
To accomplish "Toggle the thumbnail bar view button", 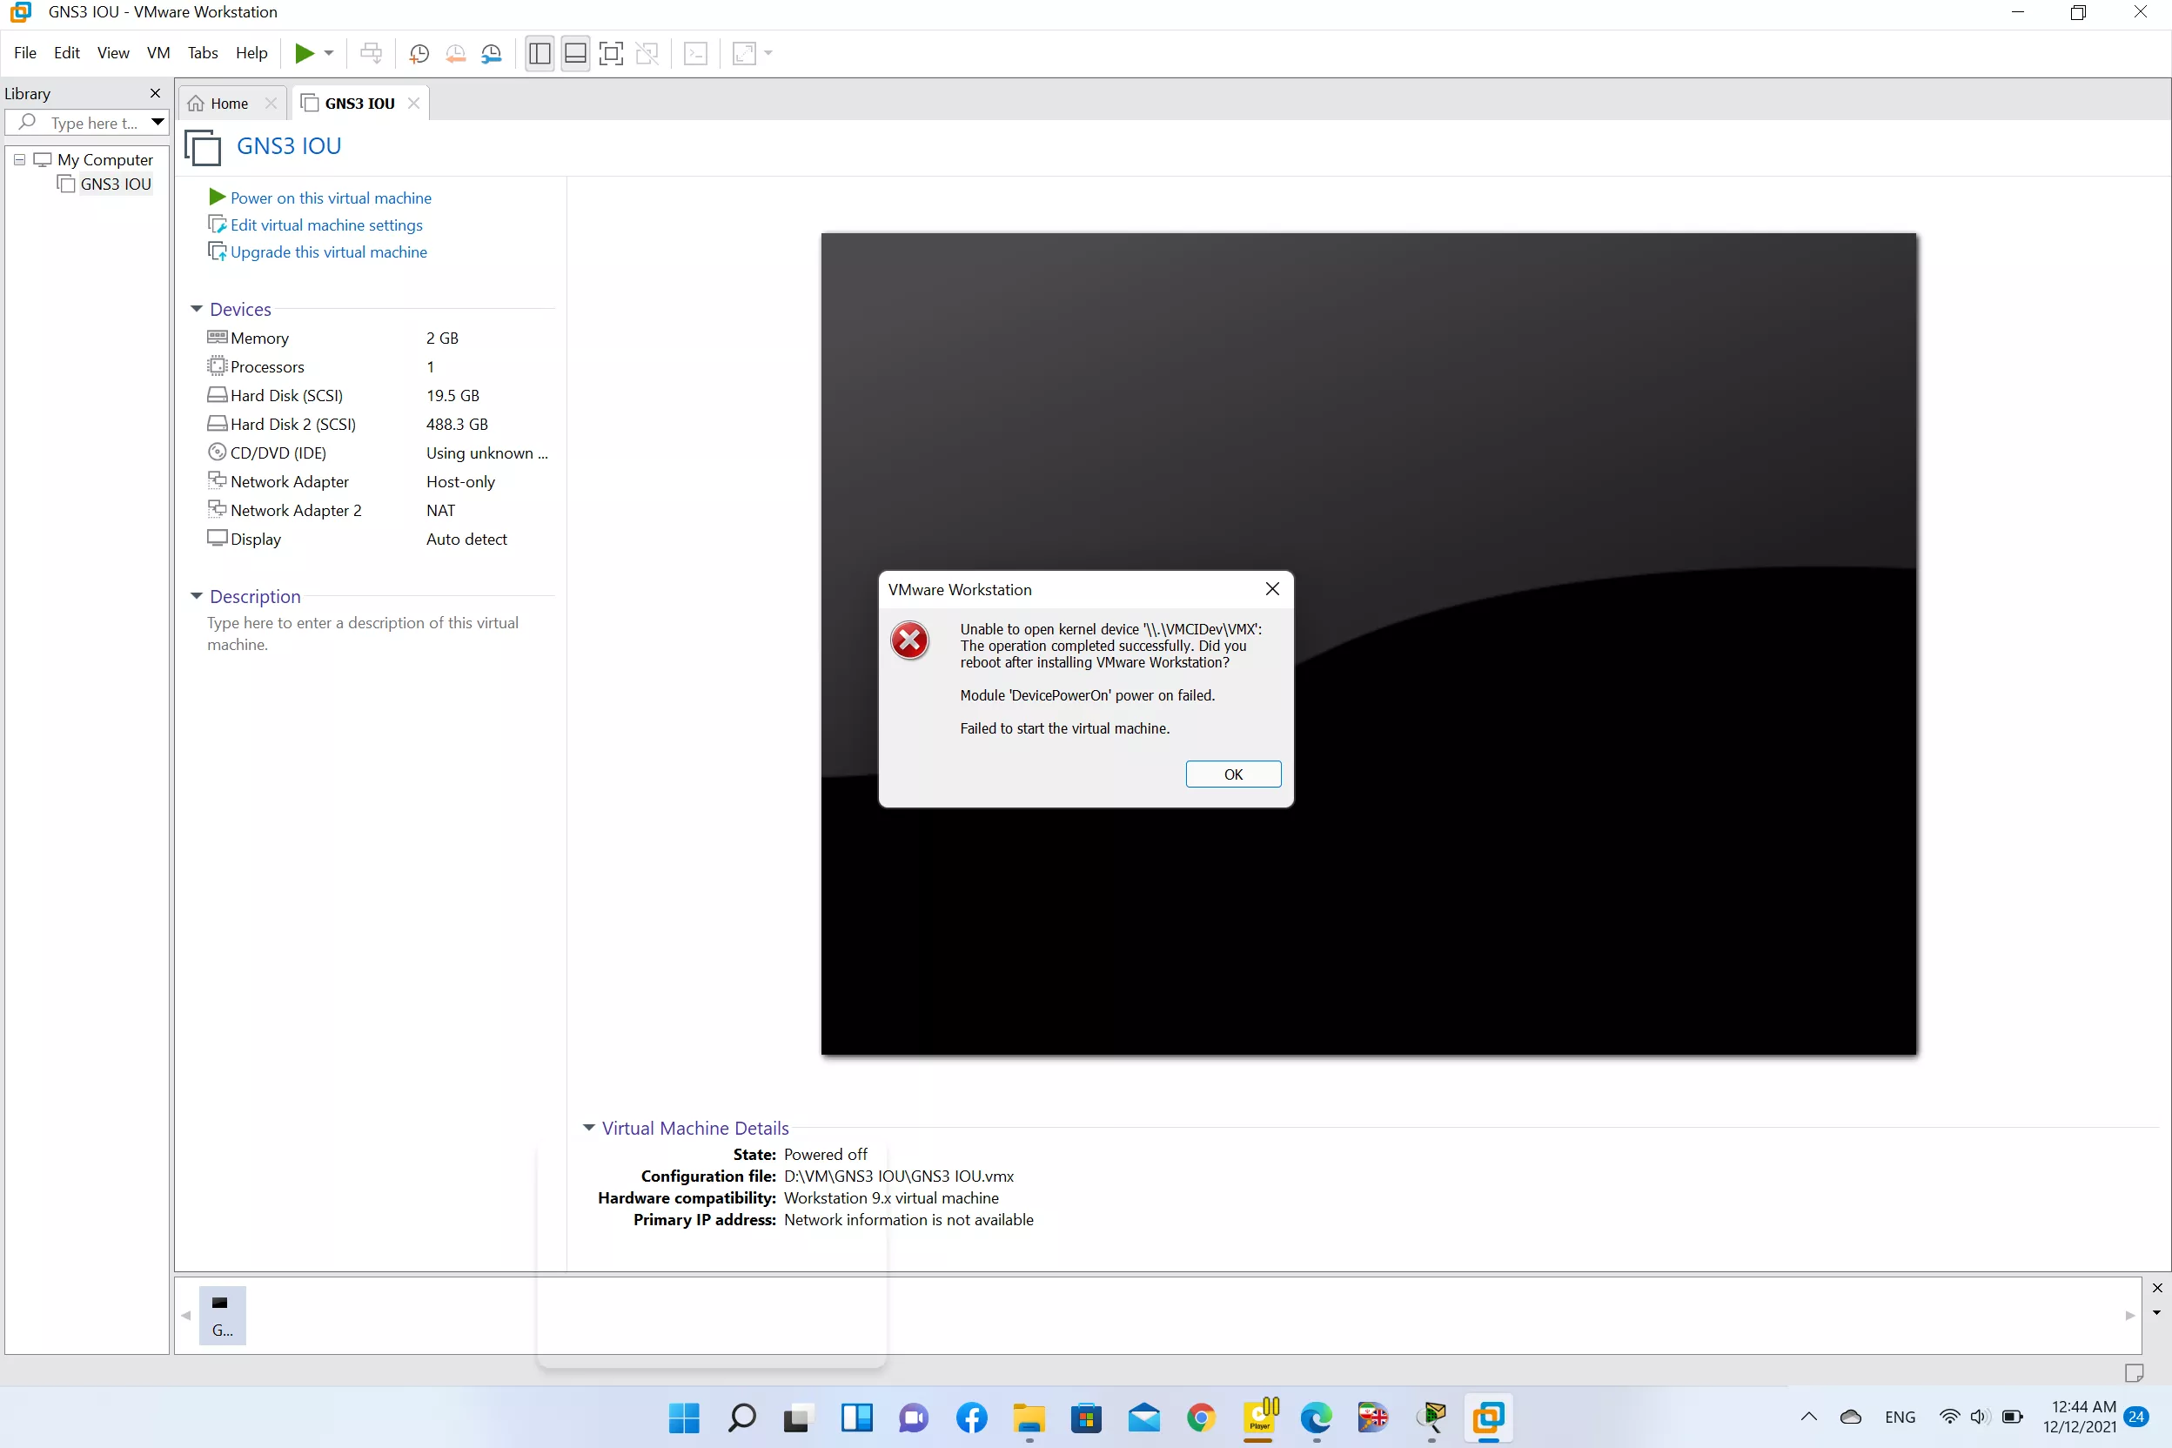I will coord(575,52).
